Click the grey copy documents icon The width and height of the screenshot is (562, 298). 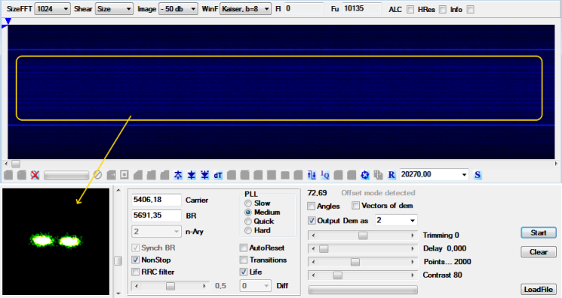tap(378, 175)
